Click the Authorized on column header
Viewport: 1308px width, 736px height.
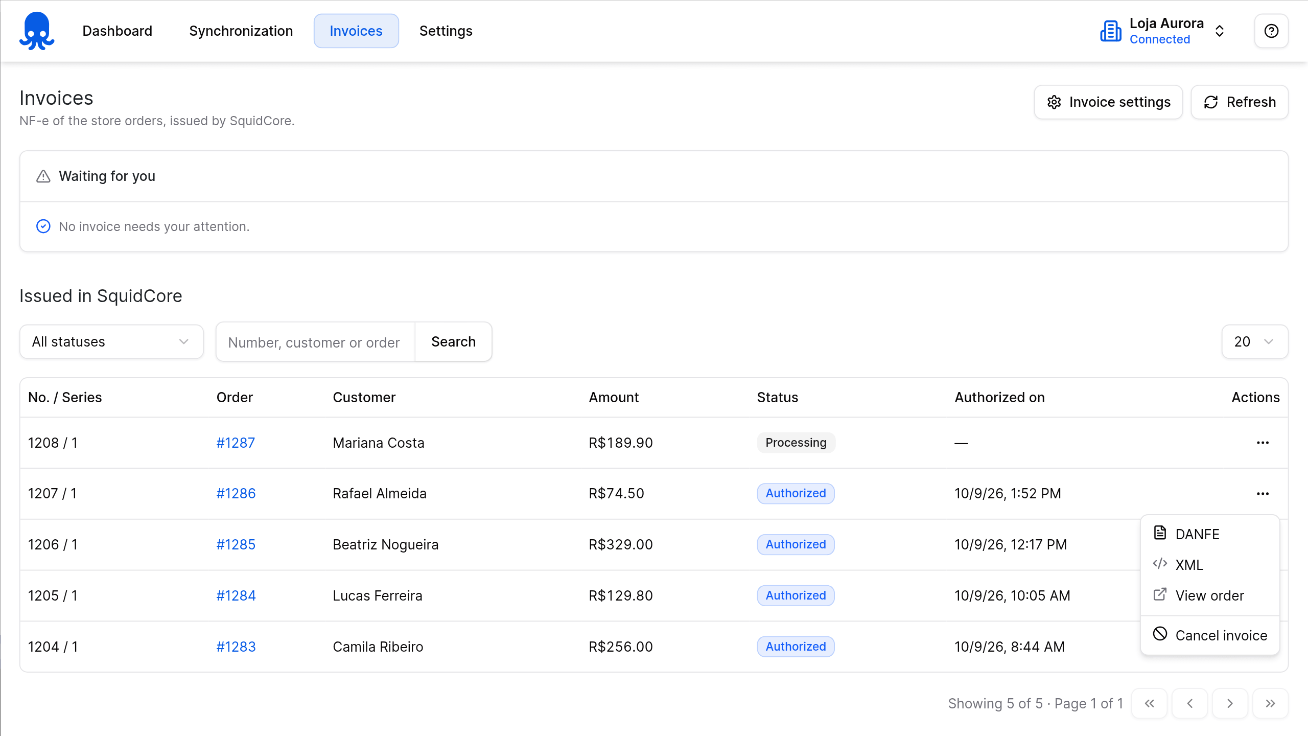click(1000, 398)
